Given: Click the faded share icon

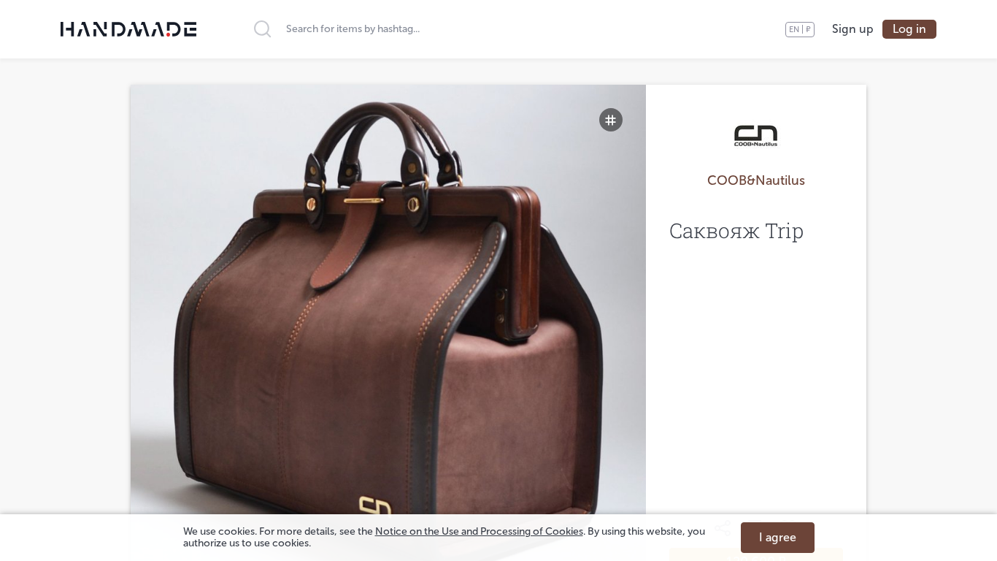Looking at the screenshot, I should click(723, 527).
